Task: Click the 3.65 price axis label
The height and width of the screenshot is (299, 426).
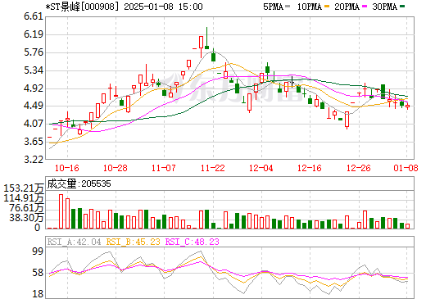Action: [x=34, y=142]
